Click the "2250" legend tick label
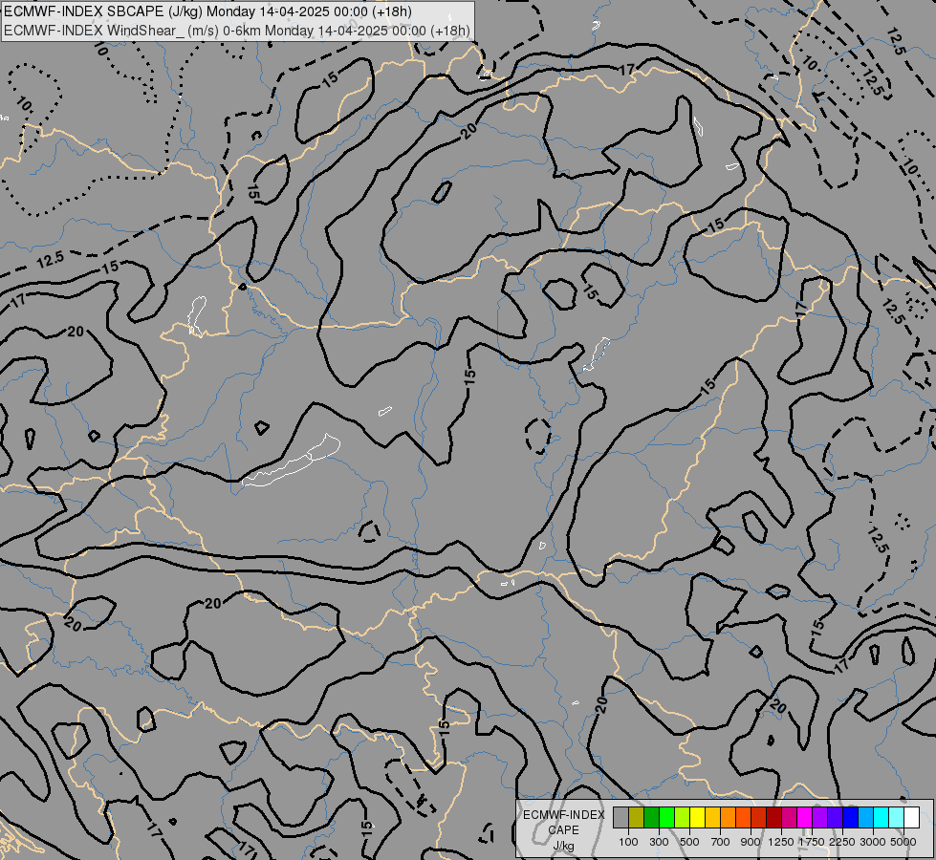This screenshot has width=936, height=860. pos(842,842)
